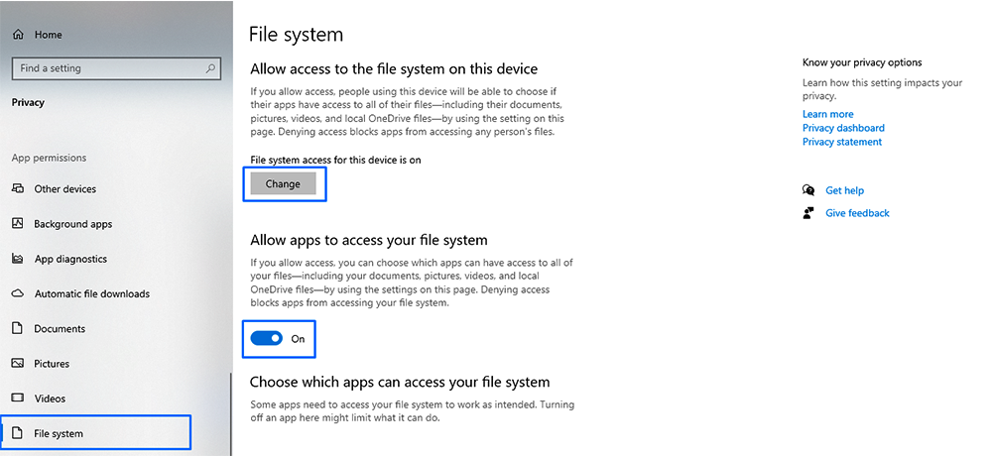992x456 pixels.
Task: Turn off app access to file system toggle
Action: [266, 338]
